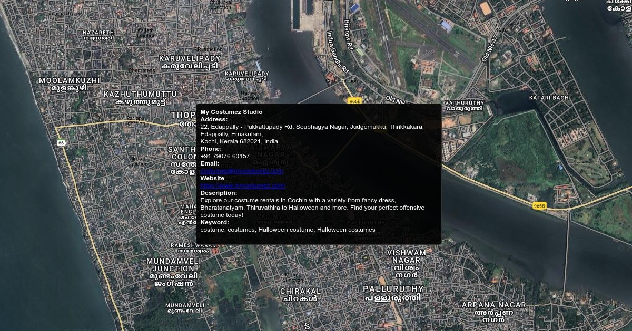
Task: Click the Indira Gandhi Rd label
Action: 338,51
